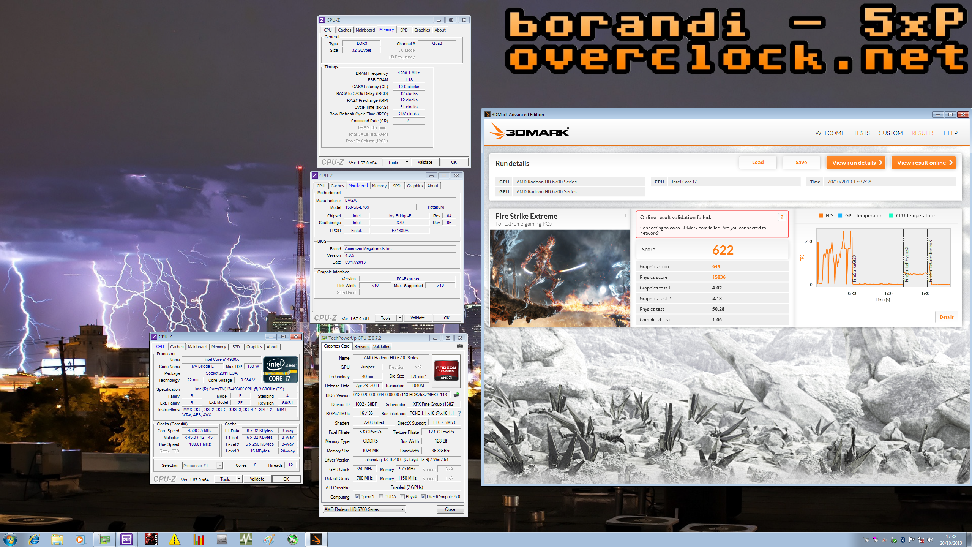Screen dimensions: 972x547
Task: Click Validate in the CPU-Z Memory window
Action: pyautogui.click(x=425, y=162)
